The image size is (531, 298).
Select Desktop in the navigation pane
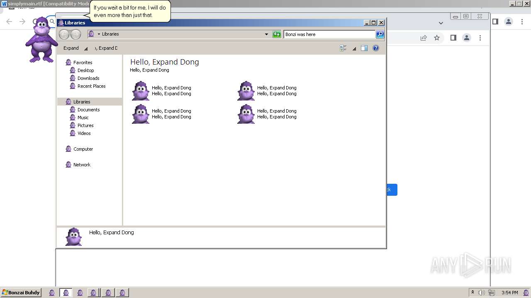coord(86,70)
